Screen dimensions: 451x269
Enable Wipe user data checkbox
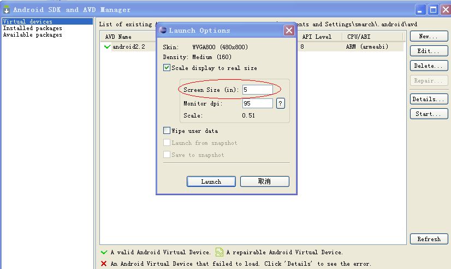coord(167,131)
